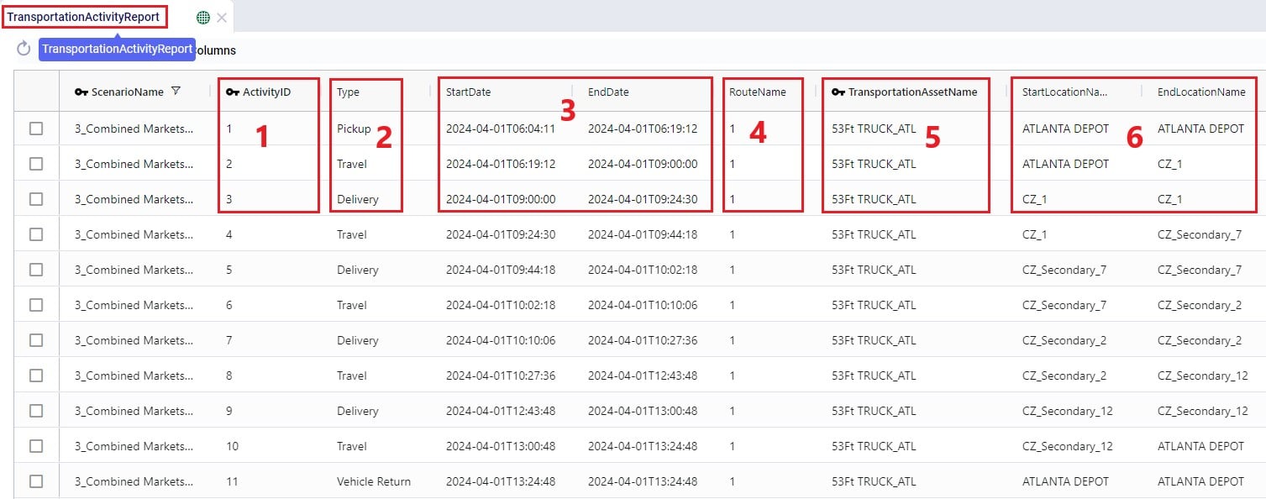The image size is (1266, 499).
Task: Tick the checkbox for Vehicle Return row
Action: pyautogui.click(x=36, y=481)
